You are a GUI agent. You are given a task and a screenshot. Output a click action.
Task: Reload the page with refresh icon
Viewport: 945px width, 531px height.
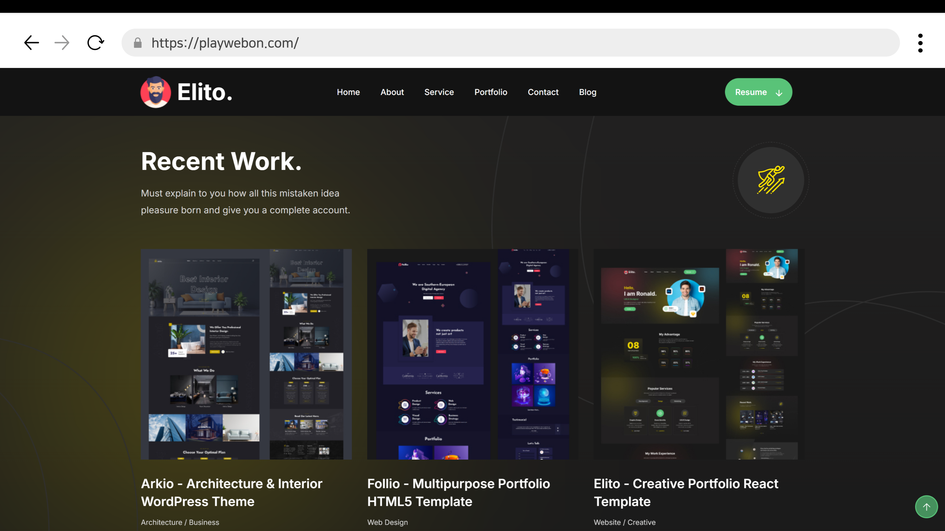pyautogui.click(x=95, y=43)
